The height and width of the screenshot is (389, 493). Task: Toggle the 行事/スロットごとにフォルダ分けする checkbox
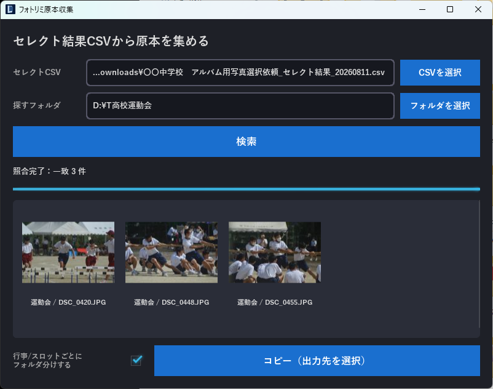click(x=136, y=360)
